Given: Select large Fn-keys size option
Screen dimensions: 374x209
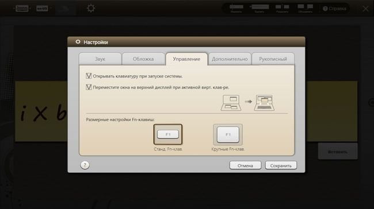Looking at the screenshot, I should 228,134.
